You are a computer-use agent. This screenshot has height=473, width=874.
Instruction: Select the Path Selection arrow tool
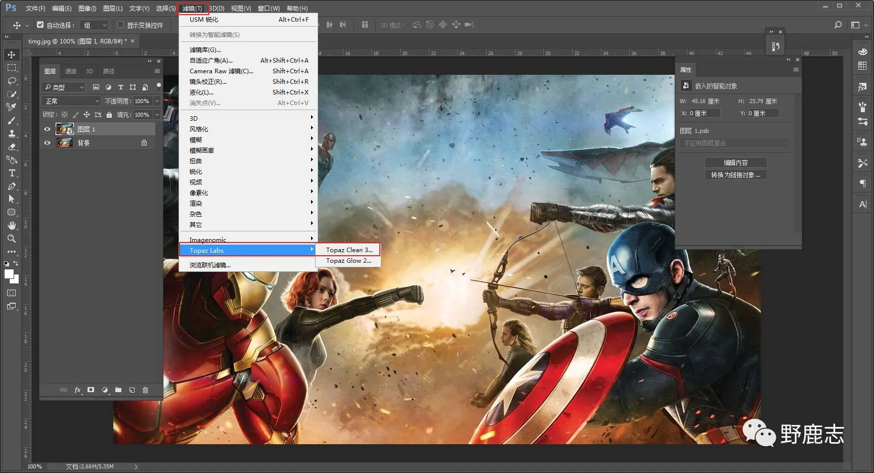click(12, 199)
